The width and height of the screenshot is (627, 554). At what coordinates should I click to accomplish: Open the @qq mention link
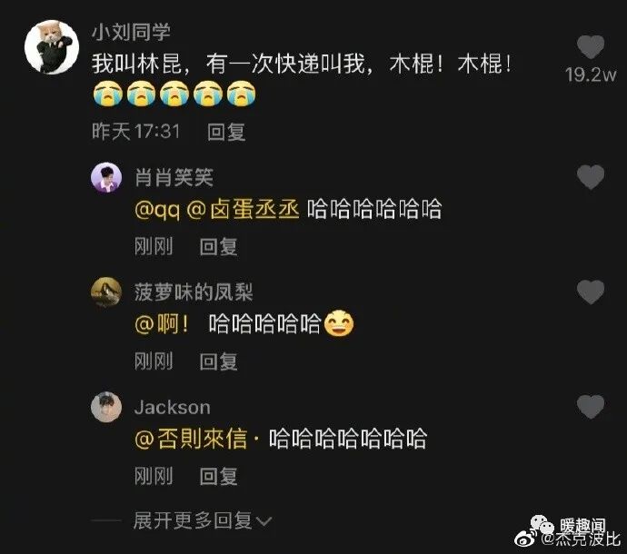click(157, 210)
